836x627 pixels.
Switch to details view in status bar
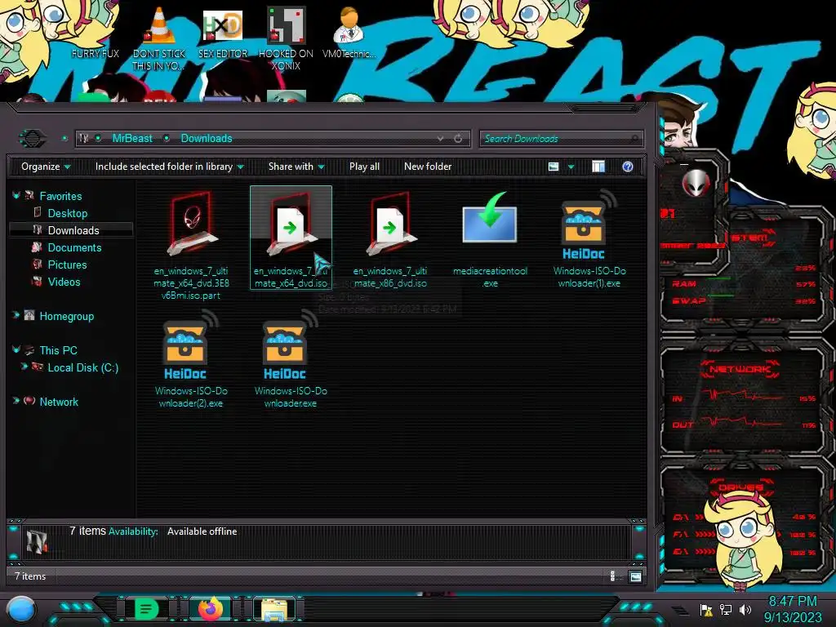pos(612,576)
